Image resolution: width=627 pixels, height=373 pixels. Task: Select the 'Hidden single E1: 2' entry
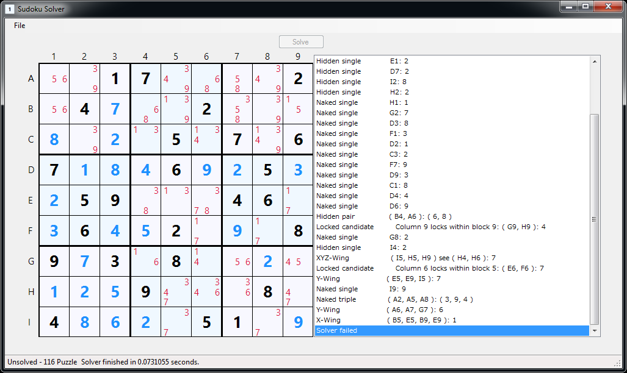[452, 61]
